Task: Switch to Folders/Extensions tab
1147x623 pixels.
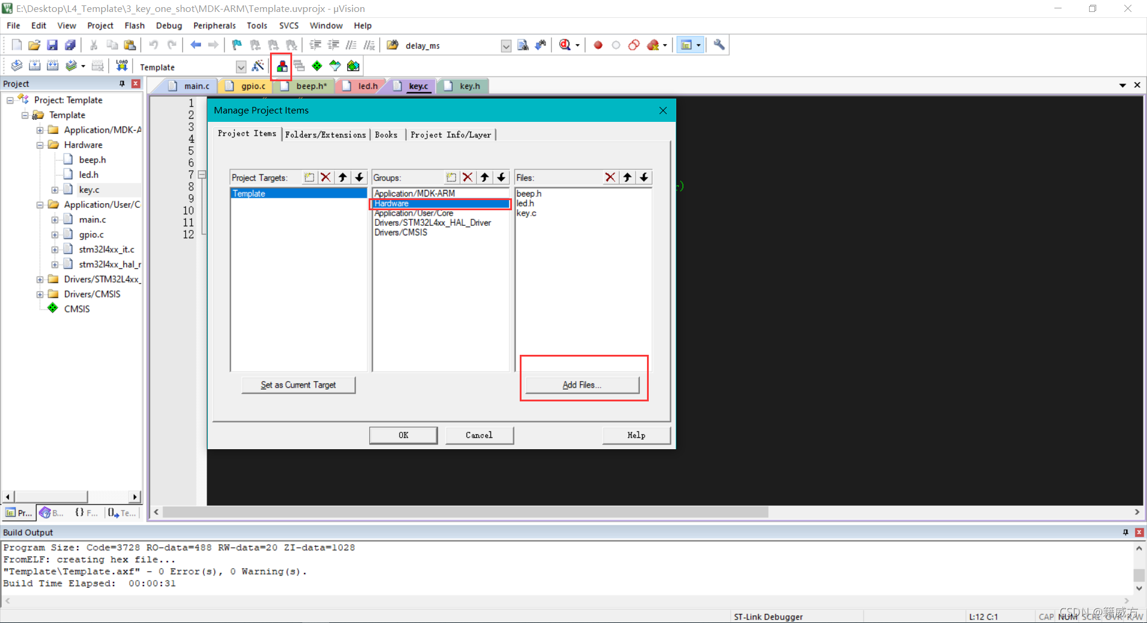Action: 326,135
